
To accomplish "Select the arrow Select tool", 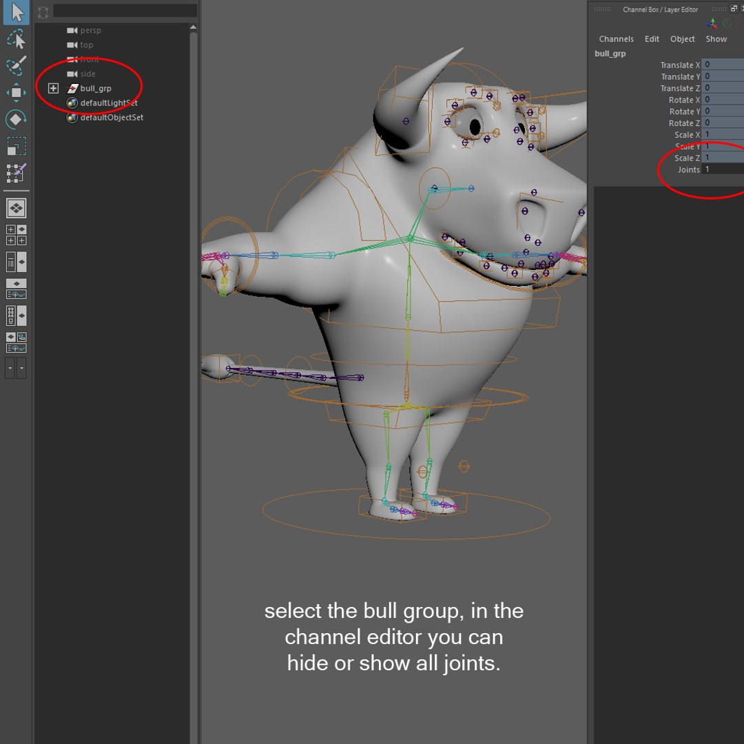I will (x=16, y=12).
